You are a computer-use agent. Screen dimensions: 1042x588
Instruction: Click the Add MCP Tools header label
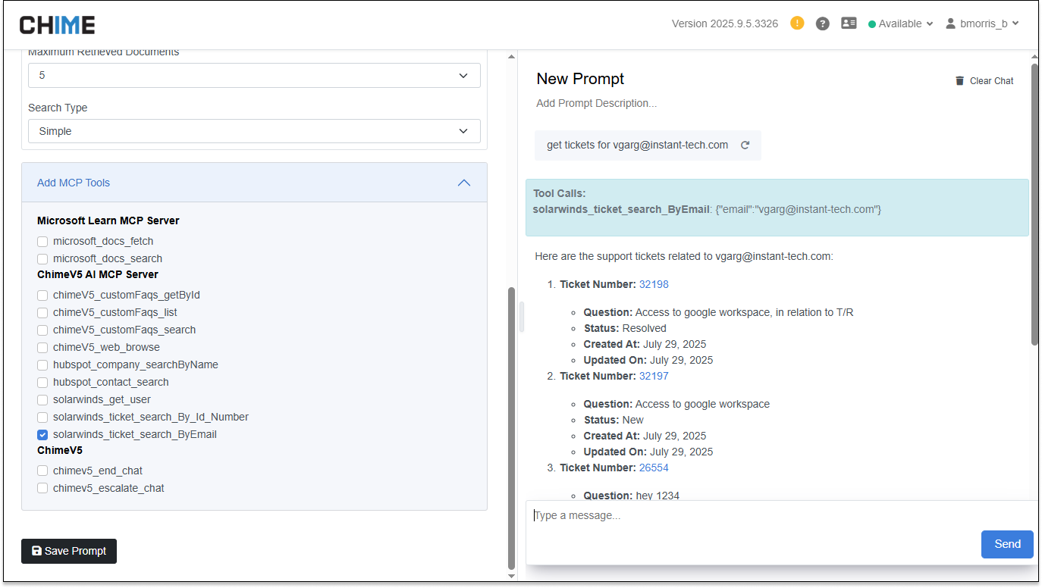click(74, 183)
